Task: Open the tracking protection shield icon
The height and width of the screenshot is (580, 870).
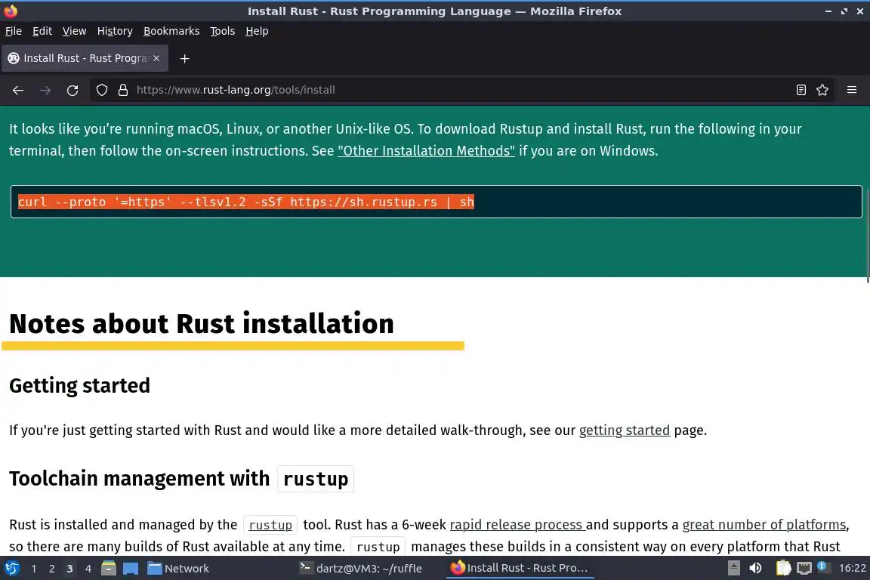Action: point(101,90)
